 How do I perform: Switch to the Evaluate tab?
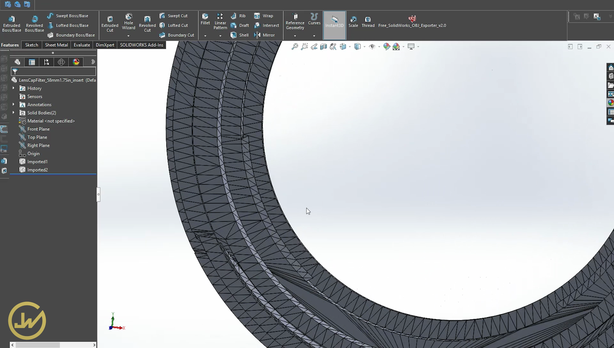[82, 45]
